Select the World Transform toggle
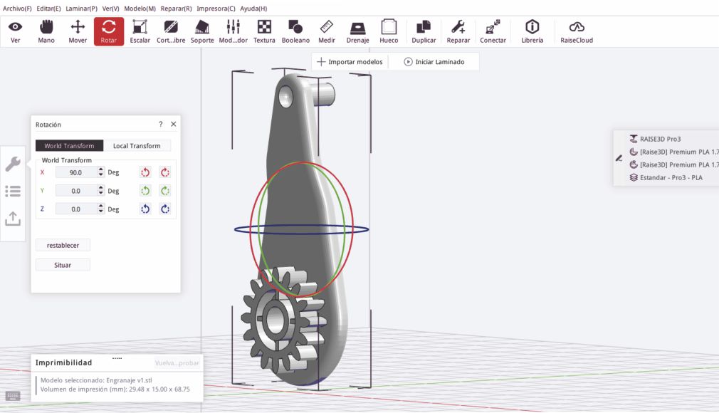 69,146
